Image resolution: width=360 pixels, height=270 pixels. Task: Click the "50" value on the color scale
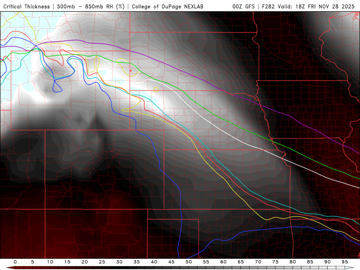click(x=189, y=262)
